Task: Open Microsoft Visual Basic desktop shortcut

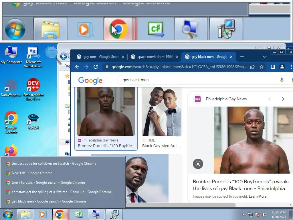Action: click(x=33, y=57)
